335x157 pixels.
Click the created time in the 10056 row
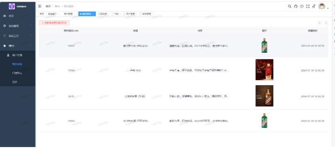tap(313, 70)
